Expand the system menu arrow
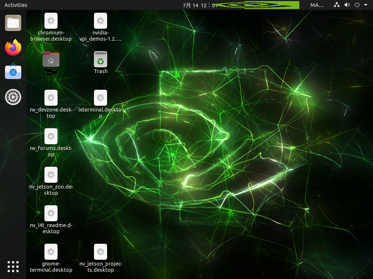The width and height of the screenshot is (373, 279). pyautogui.click(x=366, y=5)
